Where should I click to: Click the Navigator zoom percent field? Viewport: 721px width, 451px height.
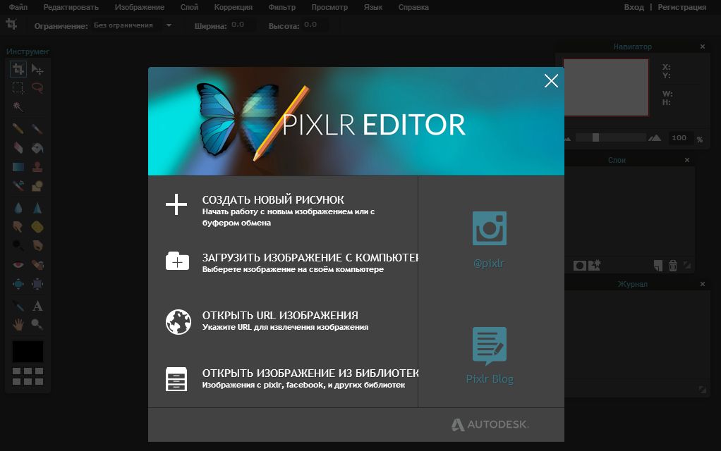tap(679, 138)
